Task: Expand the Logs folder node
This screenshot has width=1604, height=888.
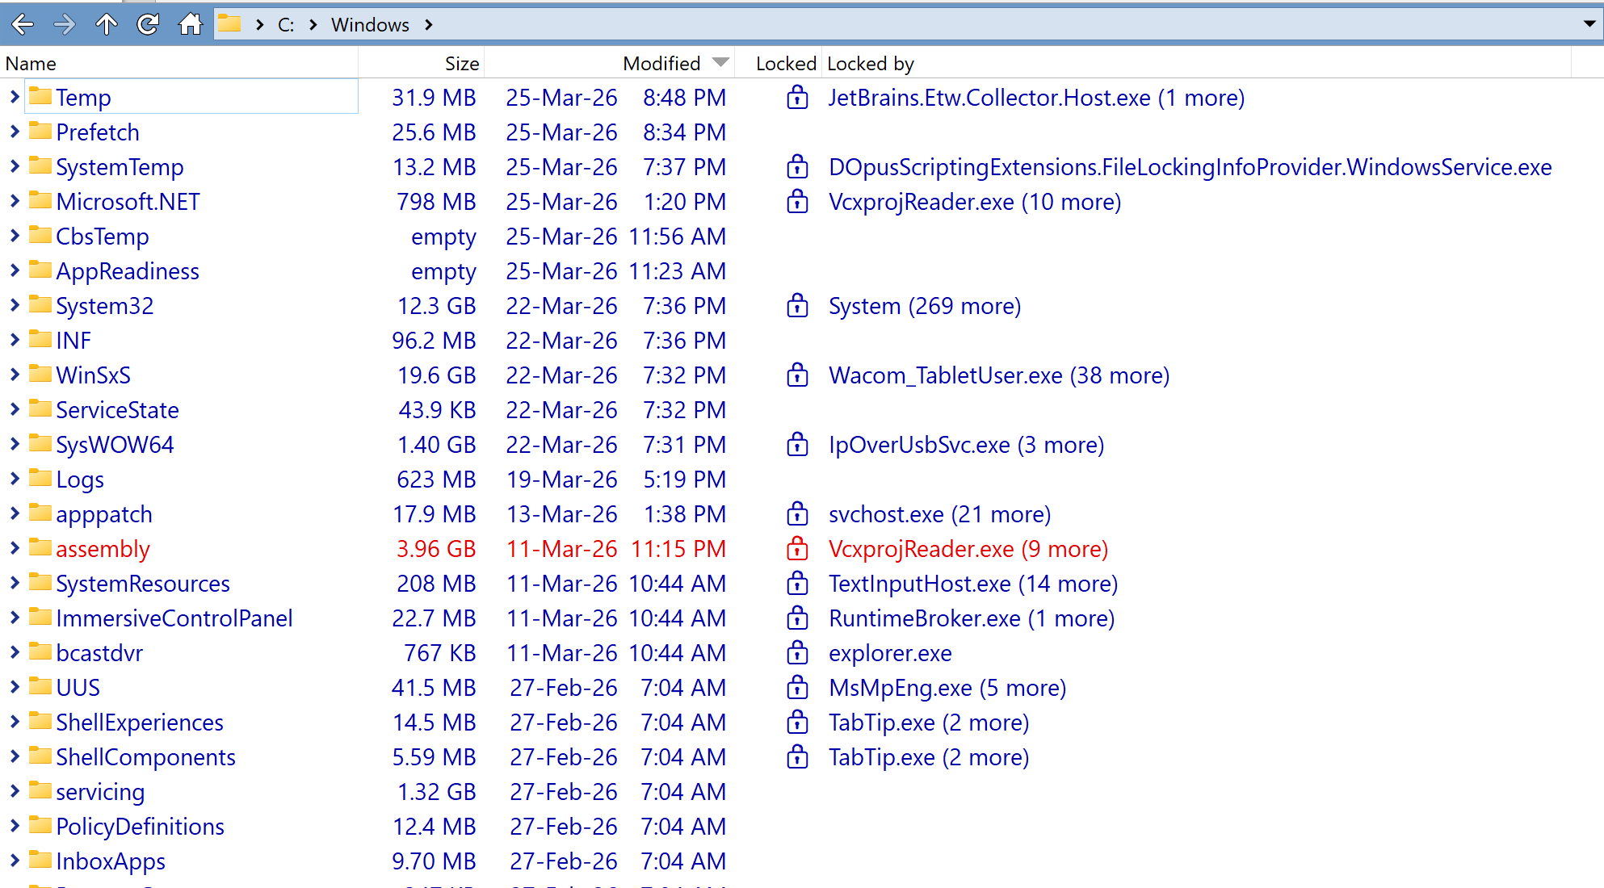Action: 15,479
